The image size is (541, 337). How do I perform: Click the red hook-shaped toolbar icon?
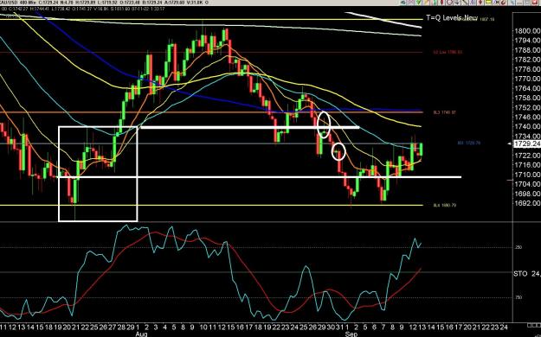pyautogui.click(x=504, y=2)
